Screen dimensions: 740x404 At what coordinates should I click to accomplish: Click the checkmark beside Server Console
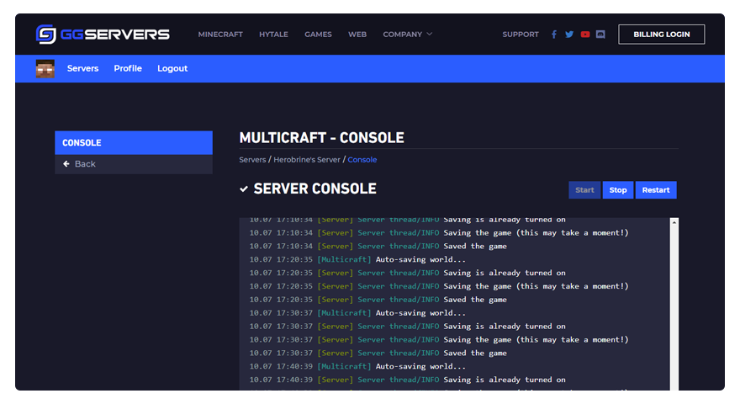(244, 189)
